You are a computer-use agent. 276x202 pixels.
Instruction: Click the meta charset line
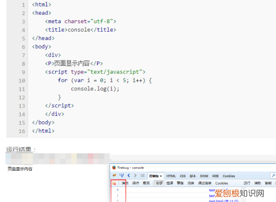pos(80,22)
